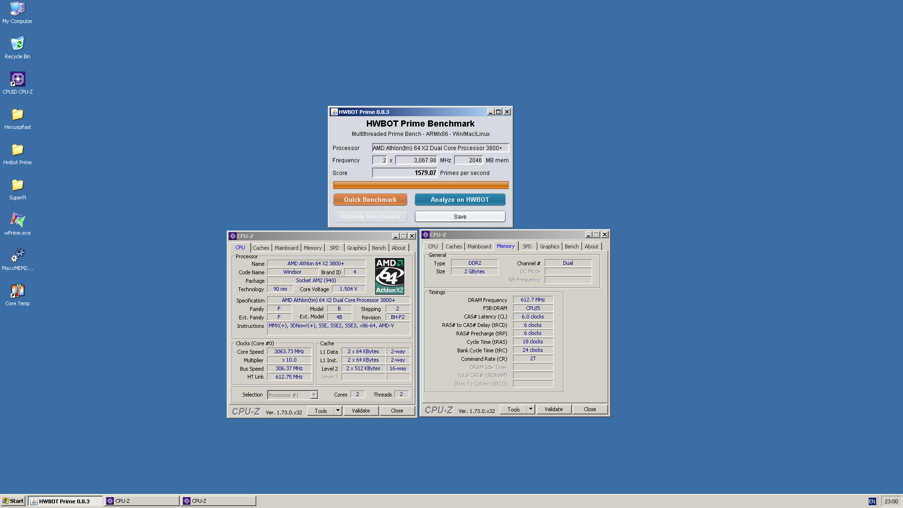Switch to Mainboard tab in left CPU-Z
Screen dimensions: 903x508
click(x=286, y=248)
